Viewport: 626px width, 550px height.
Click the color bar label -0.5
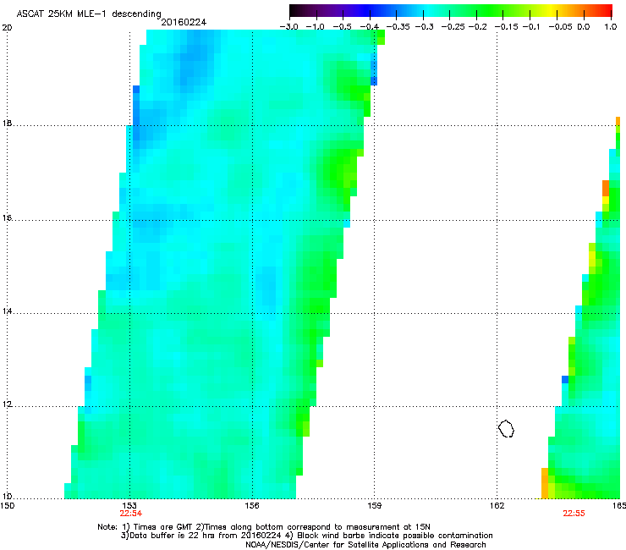coord(342,27)
